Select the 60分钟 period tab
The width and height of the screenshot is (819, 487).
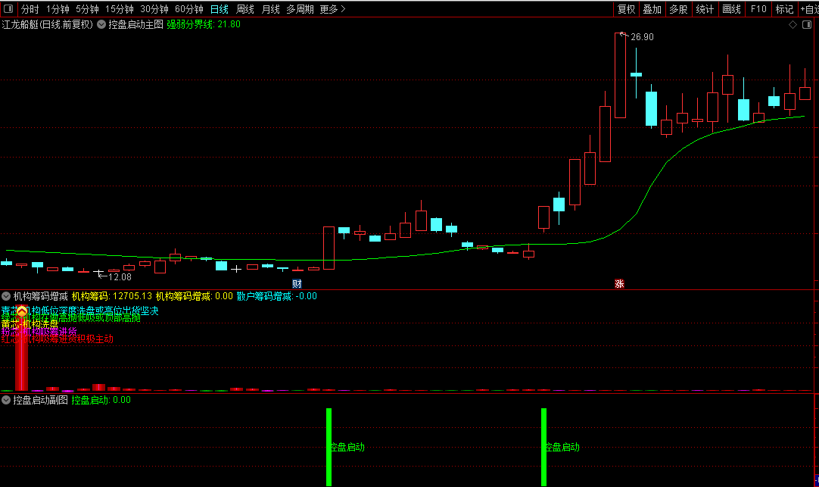point(189,9)
